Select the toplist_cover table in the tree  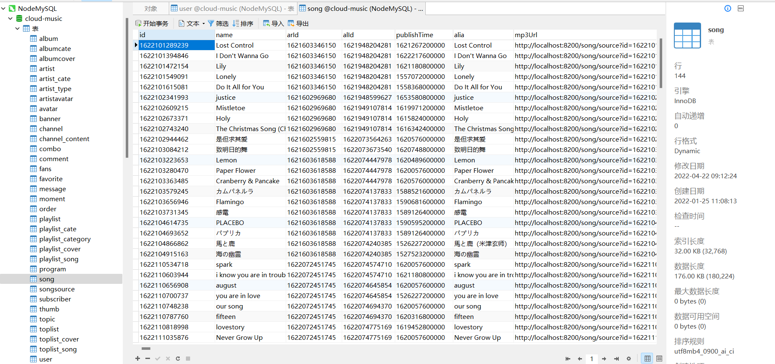[x=59, y=339]
